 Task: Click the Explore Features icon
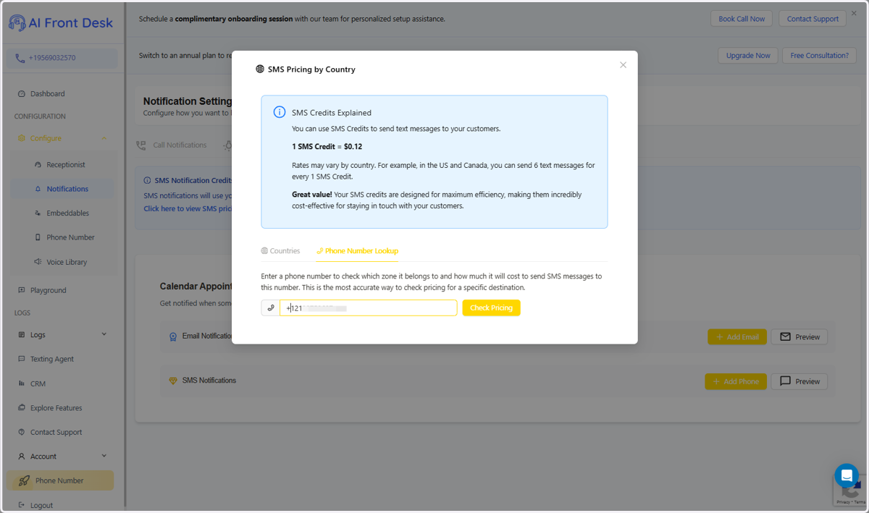tap(22, 408)
